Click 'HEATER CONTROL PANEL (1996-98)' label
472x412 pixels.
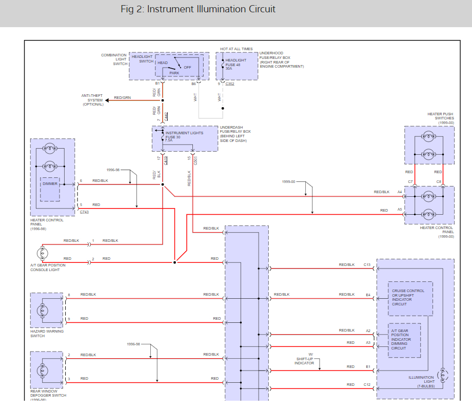47,224
